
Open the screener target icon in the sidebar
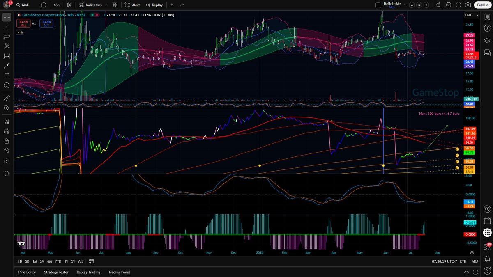pyautogui.click(x=487, y=208)
